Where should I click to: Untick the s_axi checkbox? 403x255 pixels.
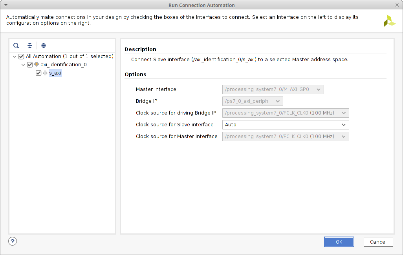tap(38, 73)
